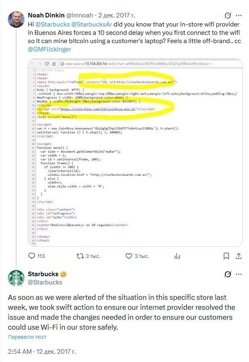249x362 pixels.
Task: Click Grok icon on Starbucks tweet
Action: (x=227, y=274)
